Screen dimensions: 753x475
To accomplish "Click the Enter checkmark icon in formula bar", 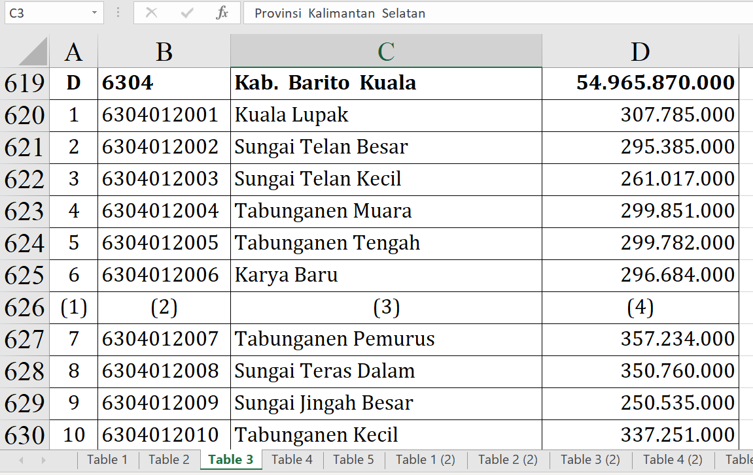I will 187,13.
